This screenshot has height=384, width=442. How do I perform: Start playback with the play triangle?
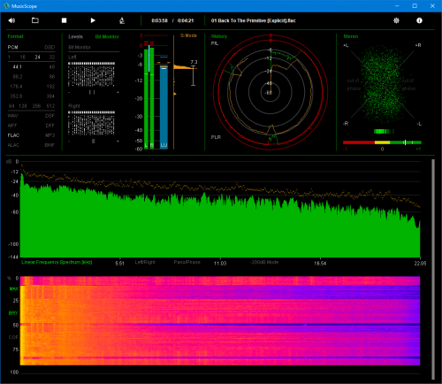(93, 20)
